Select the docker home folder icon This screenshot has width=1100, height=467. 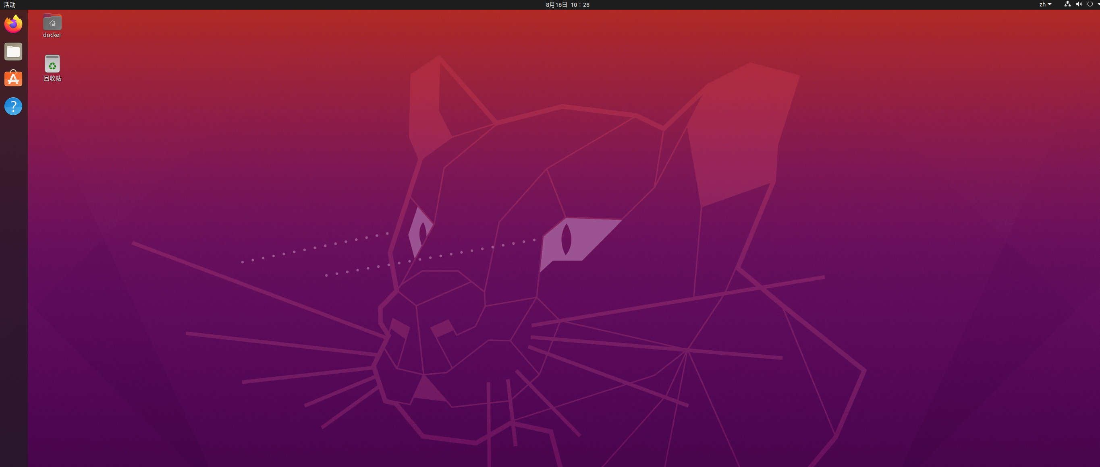pyautogui.click(x=52, y=22)
